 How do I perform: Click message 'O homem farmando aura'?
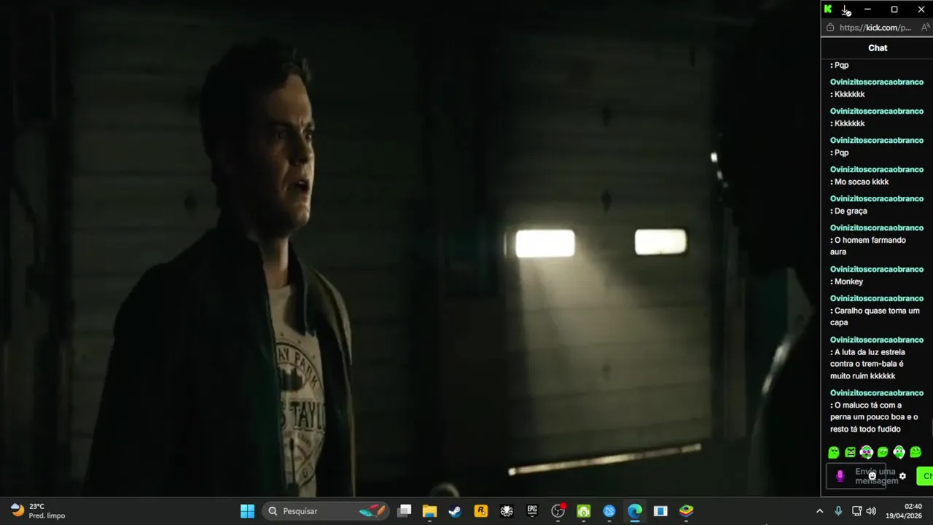(868, 246)
